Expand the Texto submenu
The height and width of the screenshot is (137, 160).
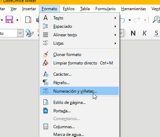79,18
